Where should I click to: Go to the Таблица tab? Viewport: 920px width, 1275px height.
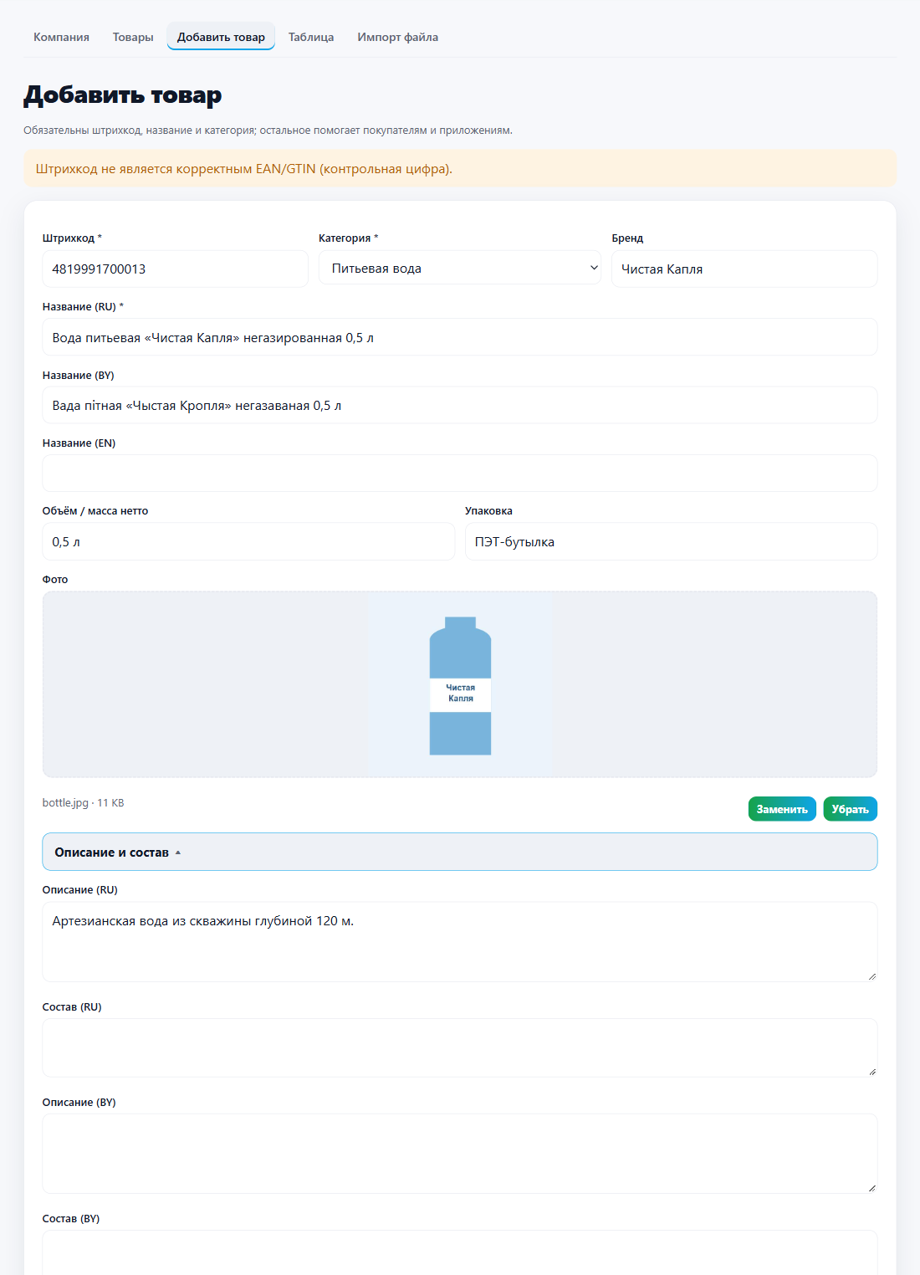tap(311, 37)
